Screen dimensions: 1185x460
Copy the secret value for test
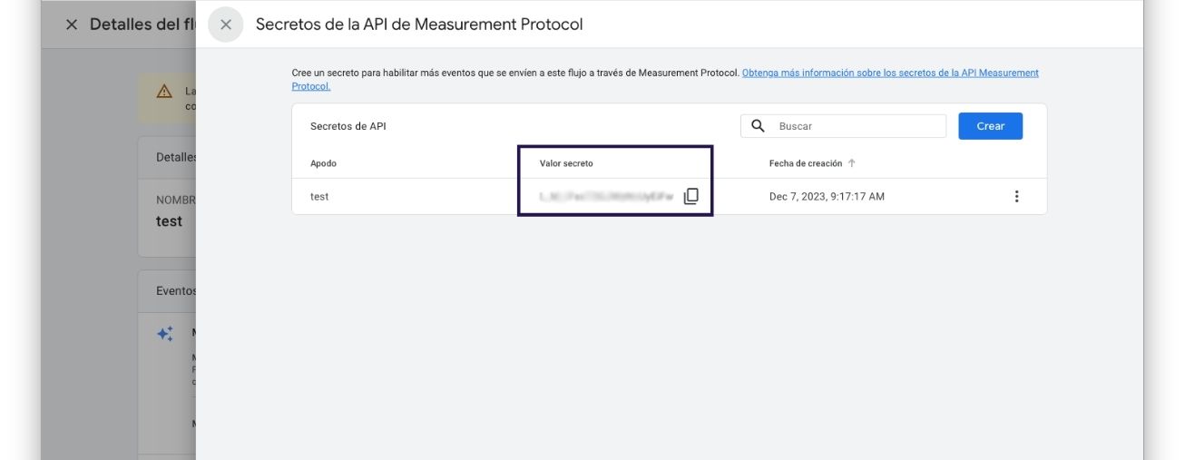pyautogui.click(x=690, y=196)
